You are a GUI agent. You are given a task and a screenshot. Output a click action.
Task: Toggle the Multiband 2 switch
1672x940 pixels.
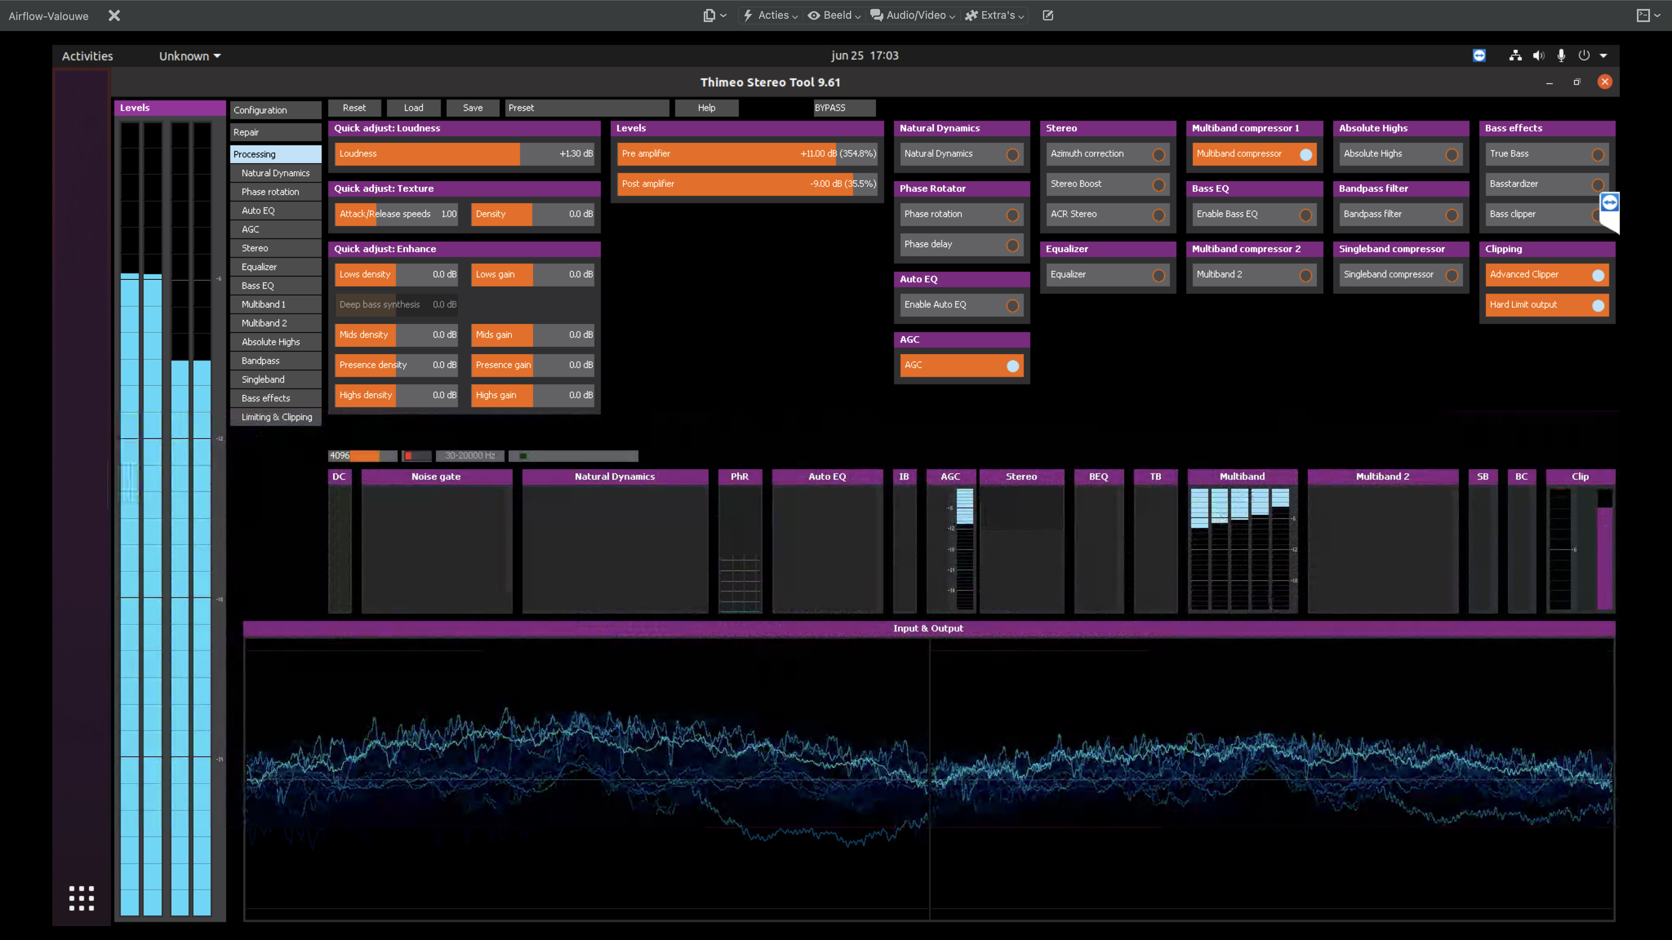(1255, 275)
